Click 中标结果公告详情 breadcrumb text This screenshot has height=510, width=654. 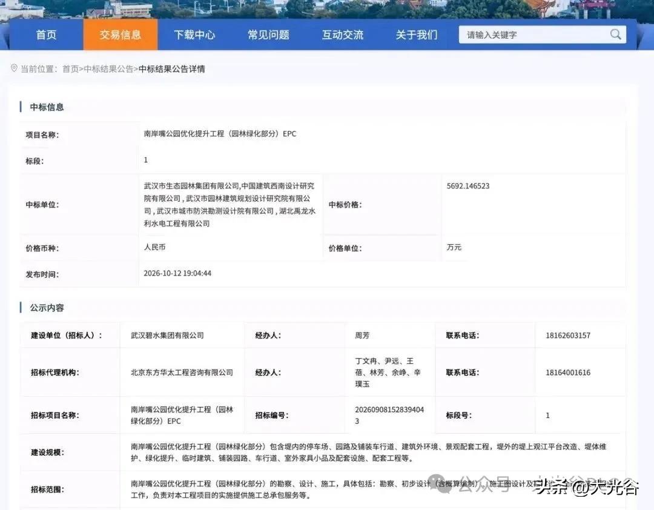click(172, 69)
